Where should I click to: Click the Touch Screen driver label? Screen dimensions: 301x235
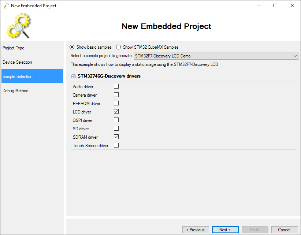click(x=90, y=146)
